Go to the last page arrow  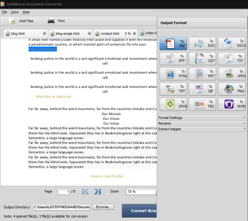coord(98,191)
